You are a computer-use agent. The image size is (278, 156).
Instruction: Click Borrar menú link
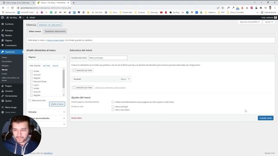[76, 118]
